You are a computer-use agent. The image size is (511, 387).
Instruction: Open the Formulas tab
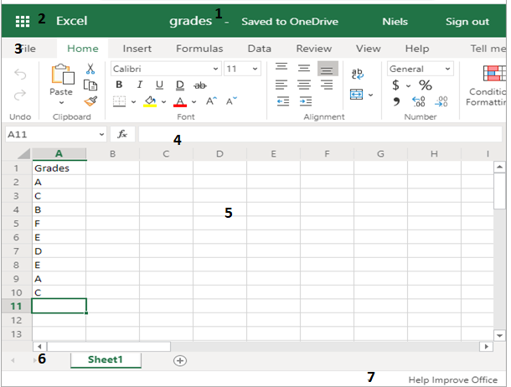coord(199,49)
